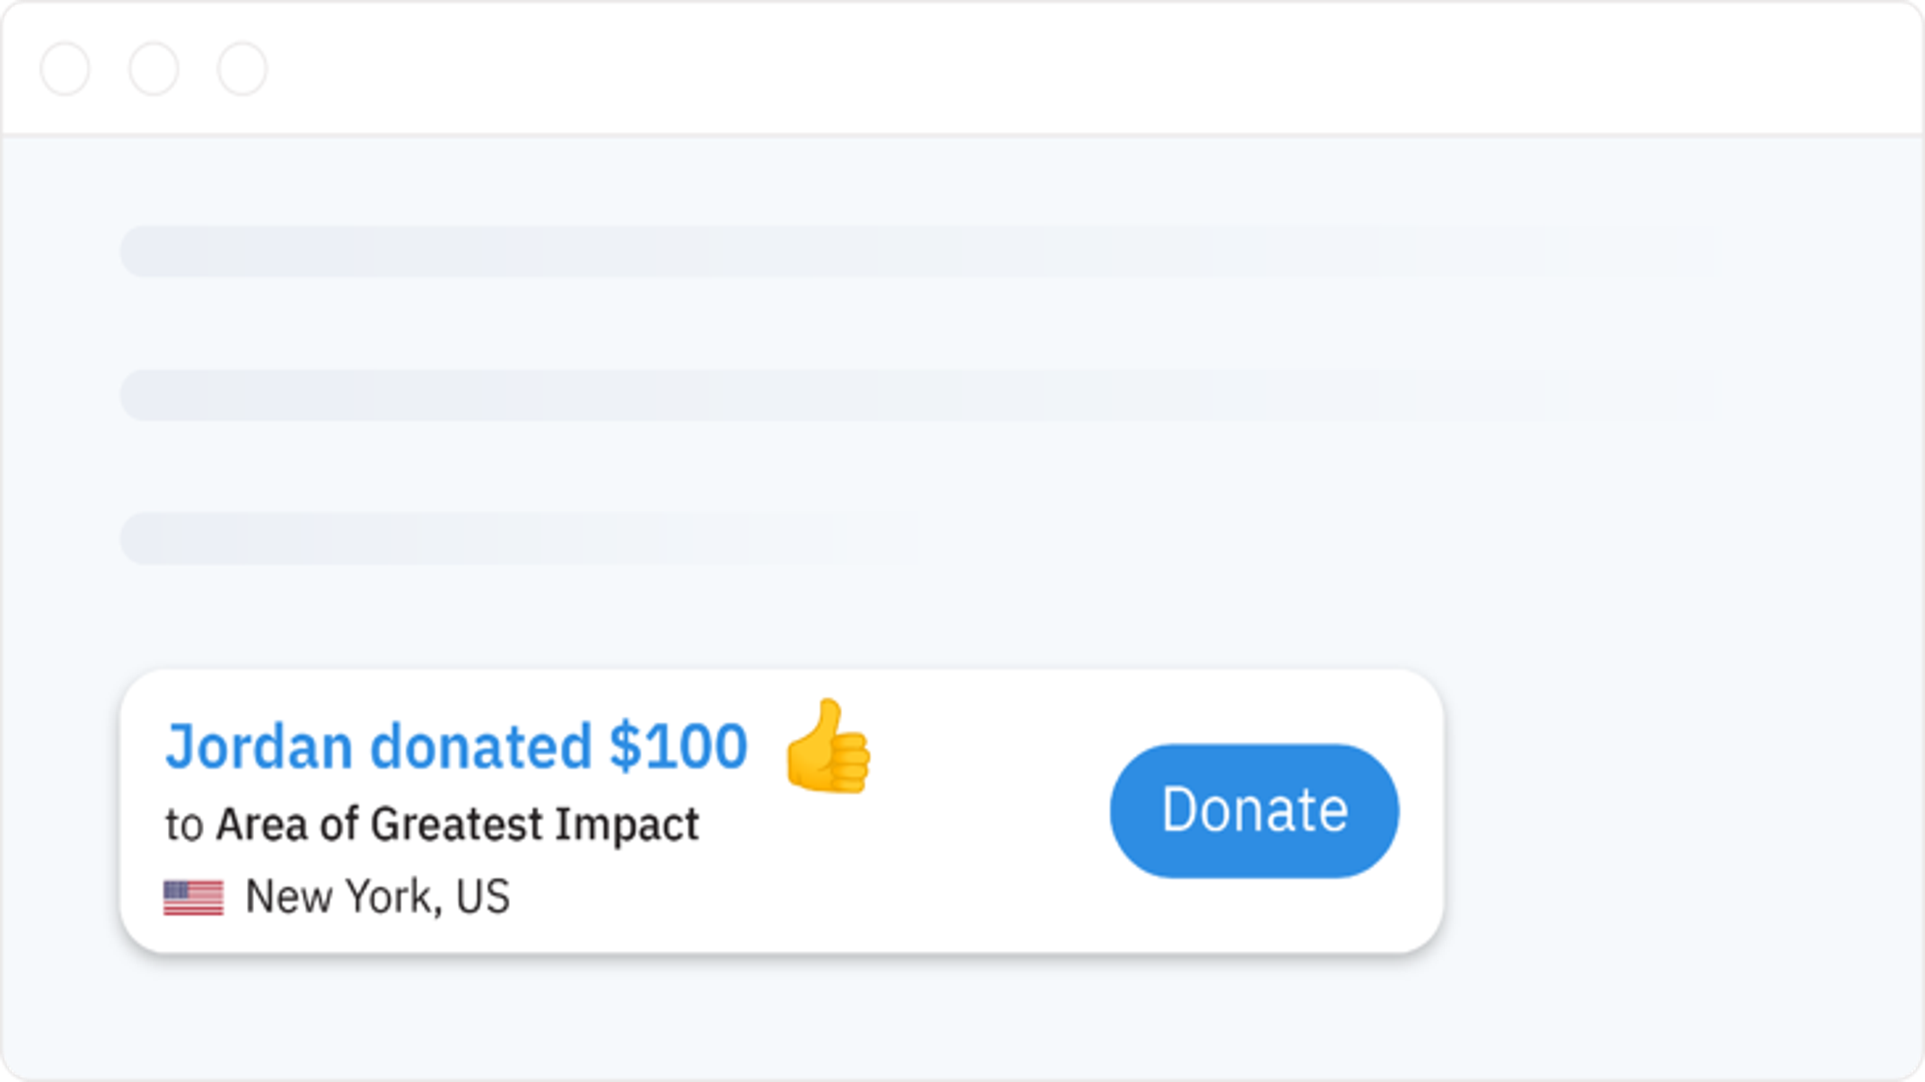Select the leftmost window control circle
The width and height of the screenshot is (1925, 1082).
coord(66,68)
